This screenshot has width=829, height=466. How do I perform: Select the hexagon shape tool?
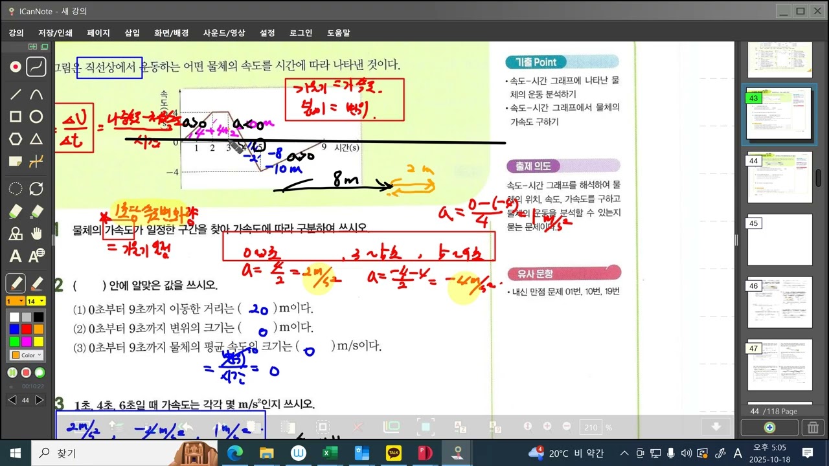(16, 139)
